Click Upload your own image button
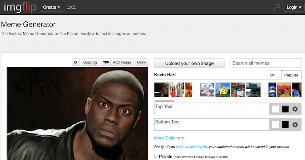The width and height of the screenshot is (305, 160). [x=189, y=63]
